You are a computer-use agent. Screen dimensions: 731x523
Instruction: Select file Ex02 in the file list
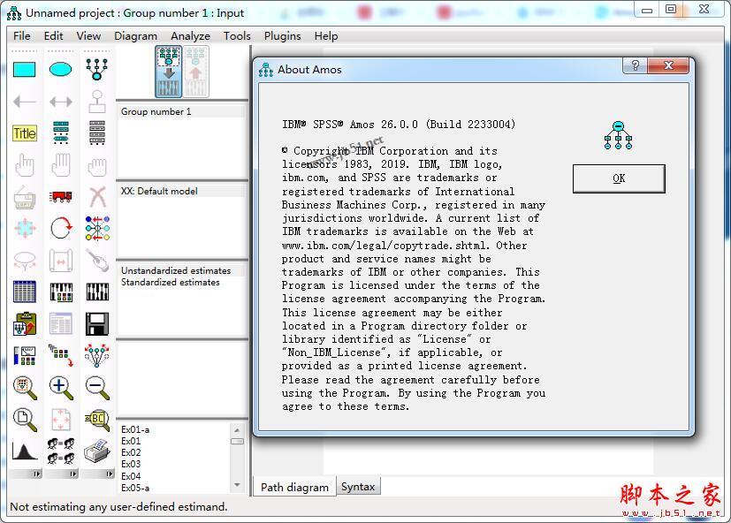pyautogui.click(x=131, y=452)
